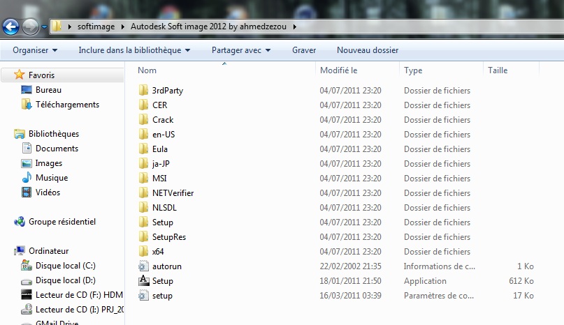This screenshot has width=564, height=325.
Task: Select Groupe résidentiel in sidebar
Action: coord(62,222)
